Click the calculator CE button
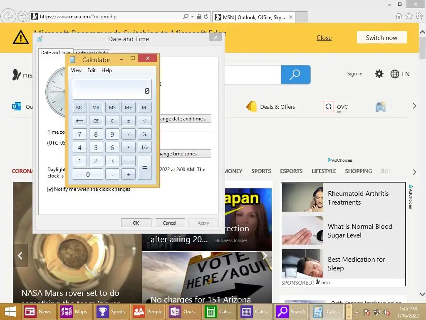 (96, 121)
